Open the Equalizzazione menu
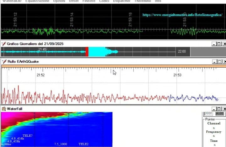Viewport: 226px width, 147px height. point(37,1)
